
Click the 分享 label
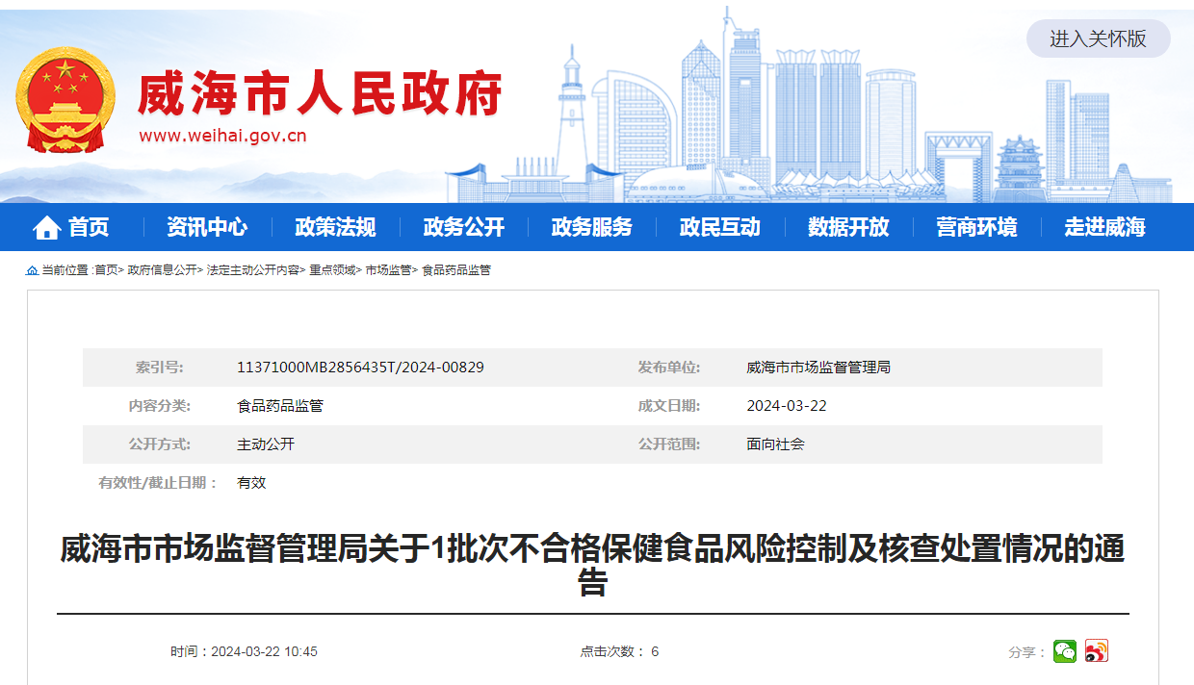tap(1027, 652)
